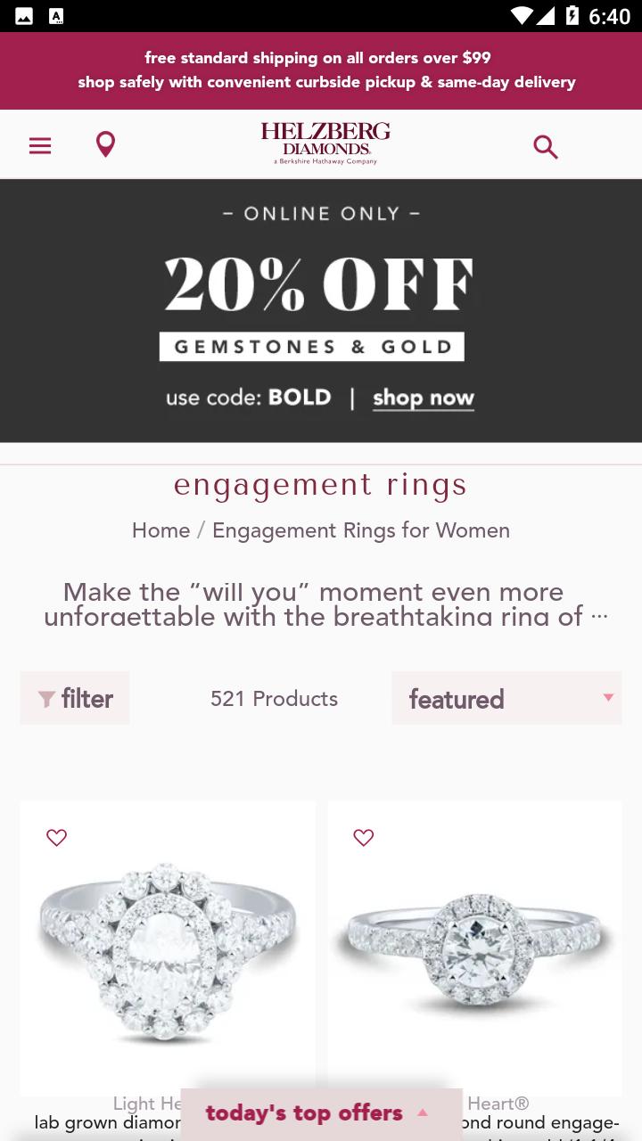The height and width of the screenshot is (1141, 642).
Task: Tap the free standard shipping promo banner
Action: [321, 70]
